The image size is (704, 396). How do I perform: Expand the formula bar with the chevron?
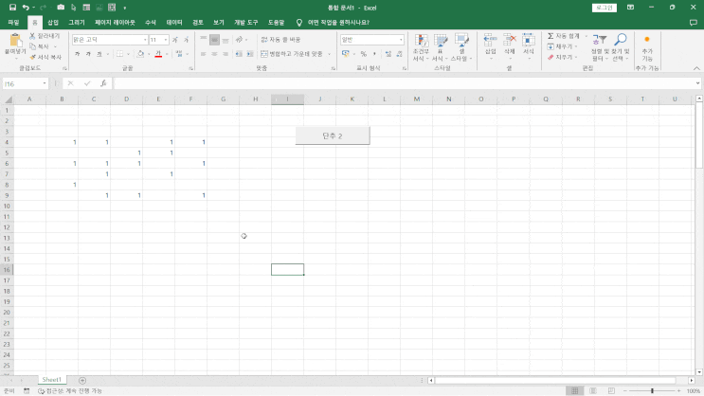point(697,83)
